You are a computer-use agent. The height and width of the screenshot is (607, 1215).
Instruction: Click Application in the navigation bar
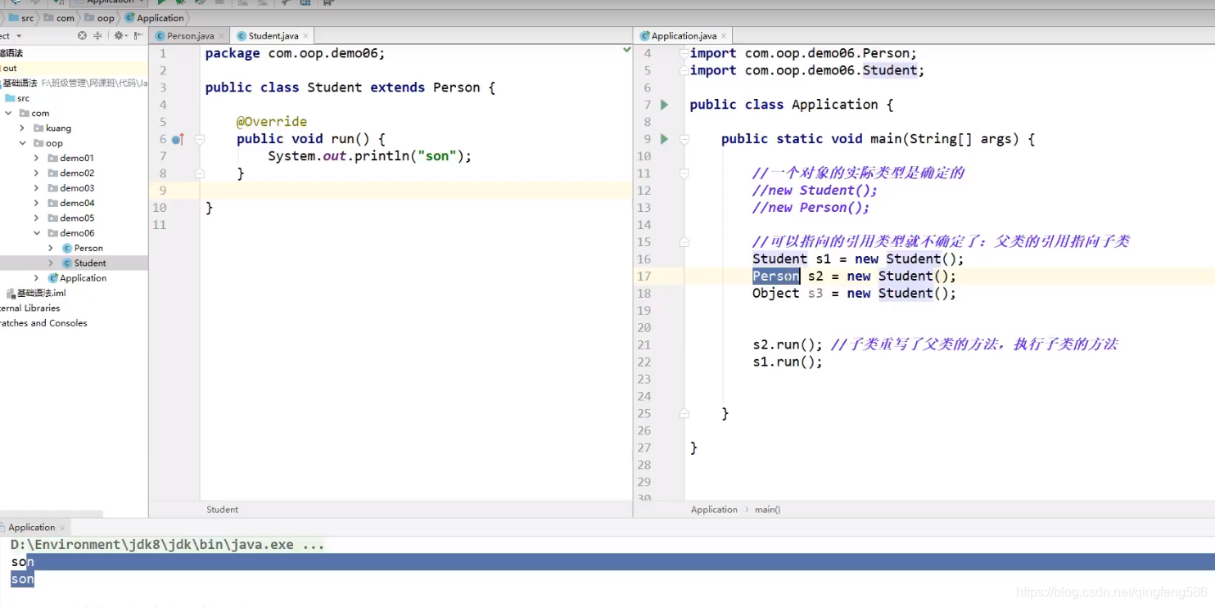click(x=154, y=18)
